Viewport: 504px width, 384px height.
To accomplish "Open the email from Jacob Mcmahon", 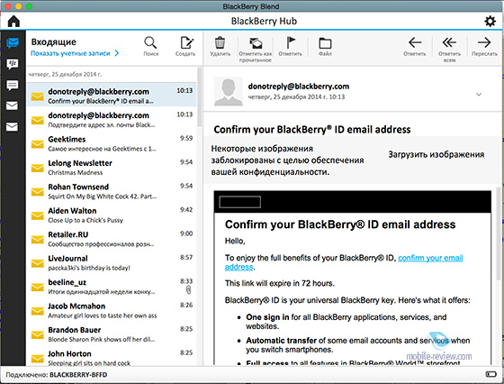I will [112, 310].
